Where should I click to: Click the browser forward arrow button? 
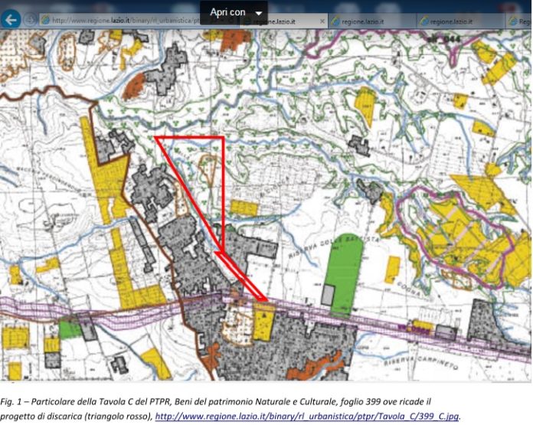click(31, 20)
